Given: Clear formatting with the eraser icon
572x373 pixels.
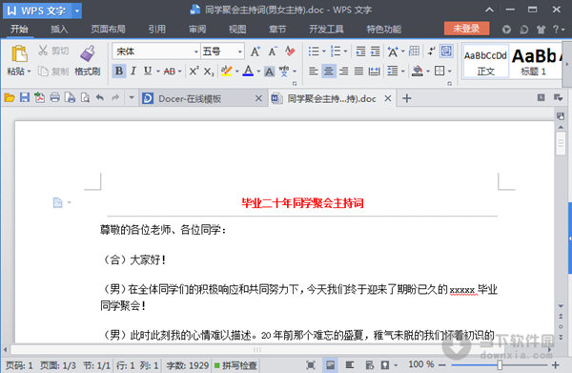Looking at the screenshot, I should pyautogui.click(x=291, y=52).
